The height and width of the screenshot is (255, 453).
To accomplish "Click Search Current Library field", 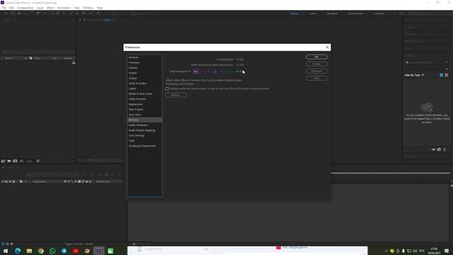I will click(426, 62).
